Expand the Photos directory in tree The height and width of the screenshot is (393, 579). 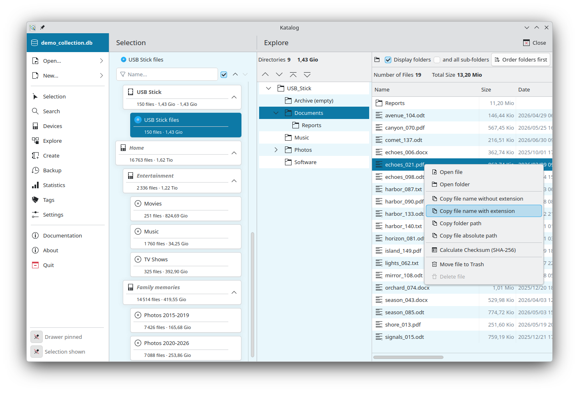[x=276, y=150]
